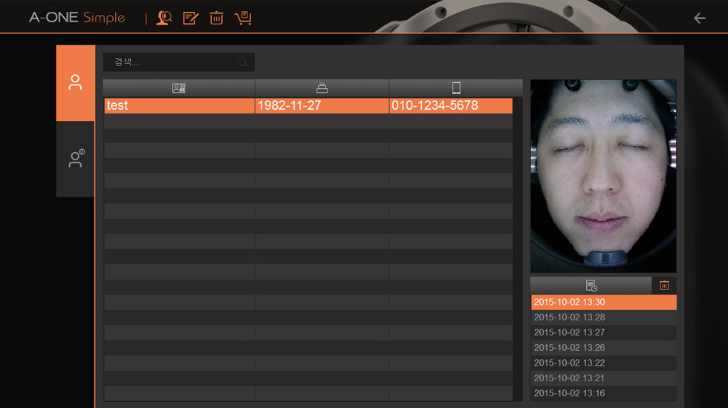Click the edit customer pencil icon

(191, 18)
